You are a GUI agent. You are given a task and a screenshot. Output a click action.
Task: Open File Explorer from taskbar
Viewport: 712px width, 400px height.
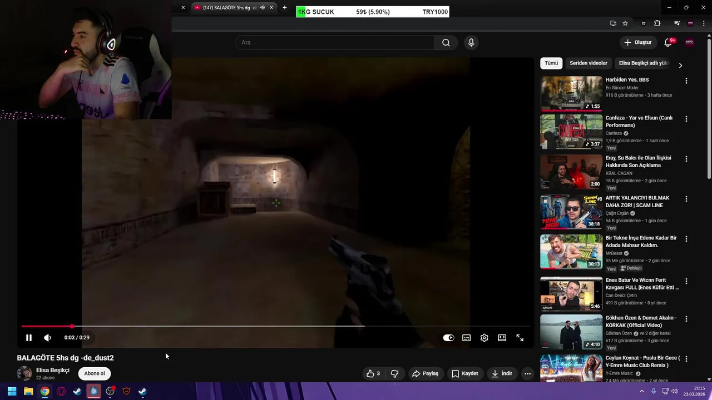pyautogui.click(x=28, y=391)
